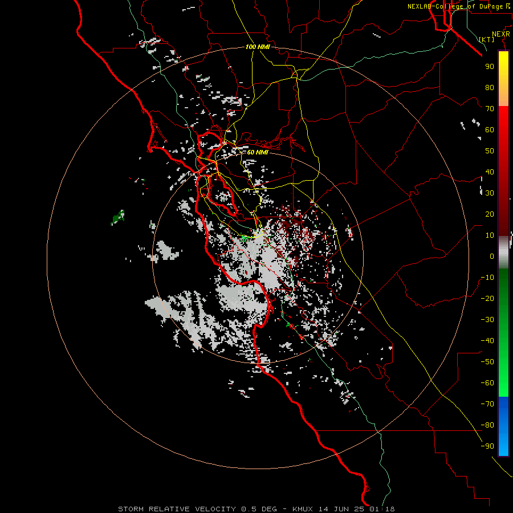Click the -80 value on velocity scale
The width and height of the screenshot is (513, 513).
tap(487, 425)
